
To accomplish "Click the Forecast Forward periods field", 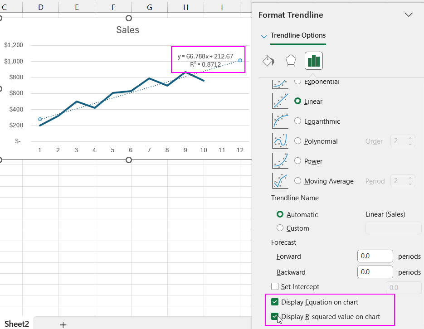I will [x=375, y=256].
